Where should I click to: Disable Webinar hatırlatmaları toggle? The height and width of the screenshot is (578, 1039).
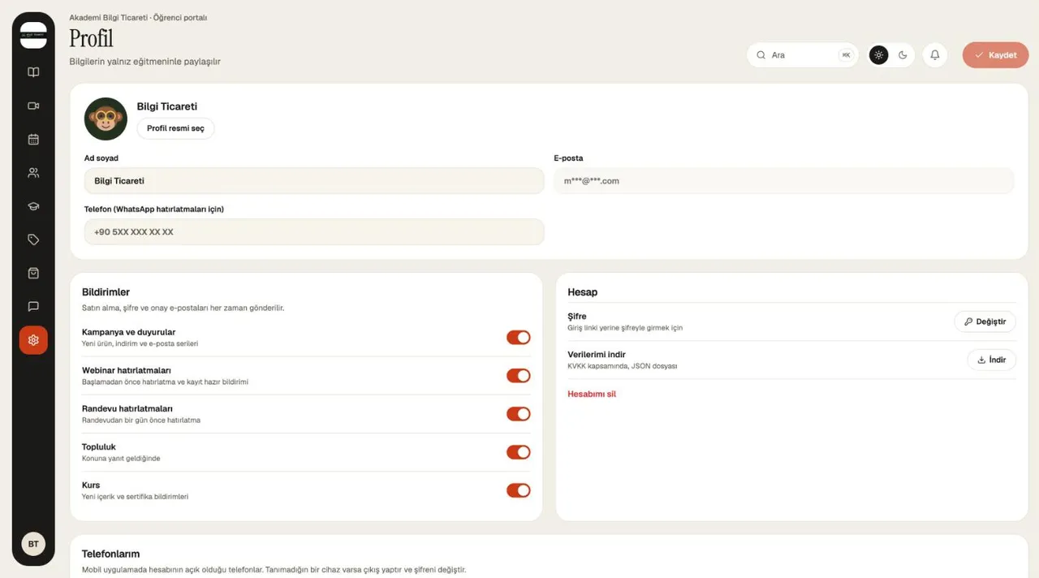click(518, 375)
